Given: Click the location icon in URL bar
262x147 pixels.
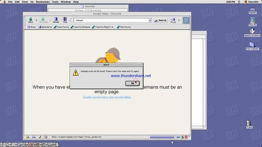Looking at the screenshot, I should (73, 20).
